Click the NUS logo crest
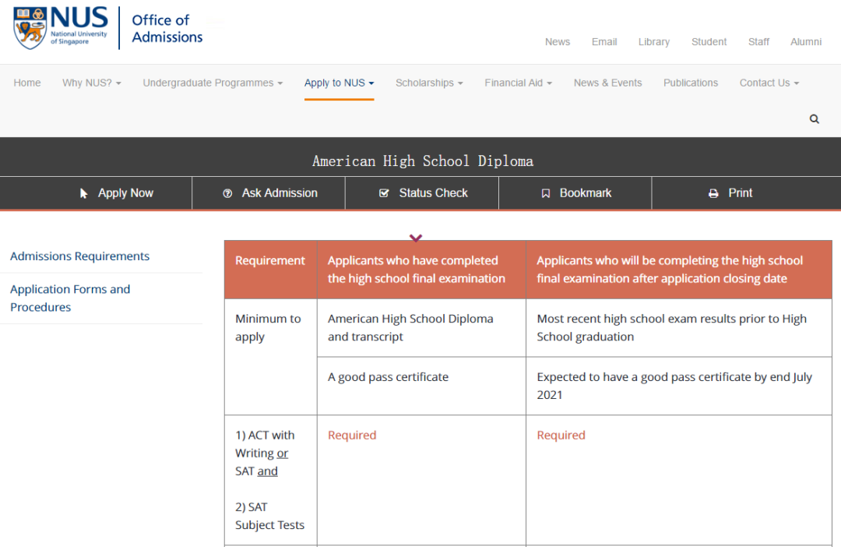 click(30, 28)
